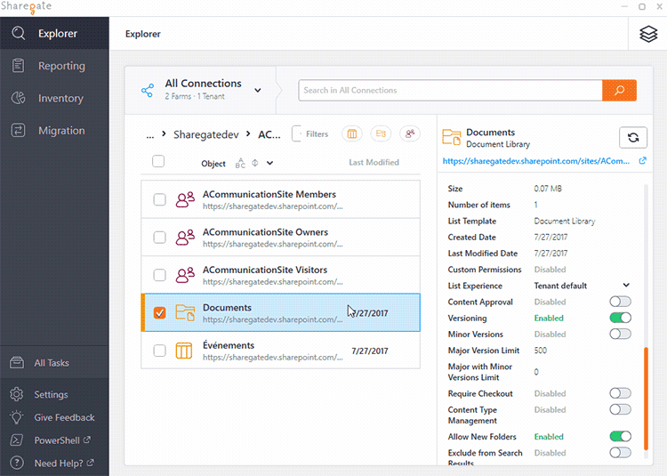The image size is (667, 476).
Task: Click the Explorer magnifier icon
Action: (x=19, y=33)
